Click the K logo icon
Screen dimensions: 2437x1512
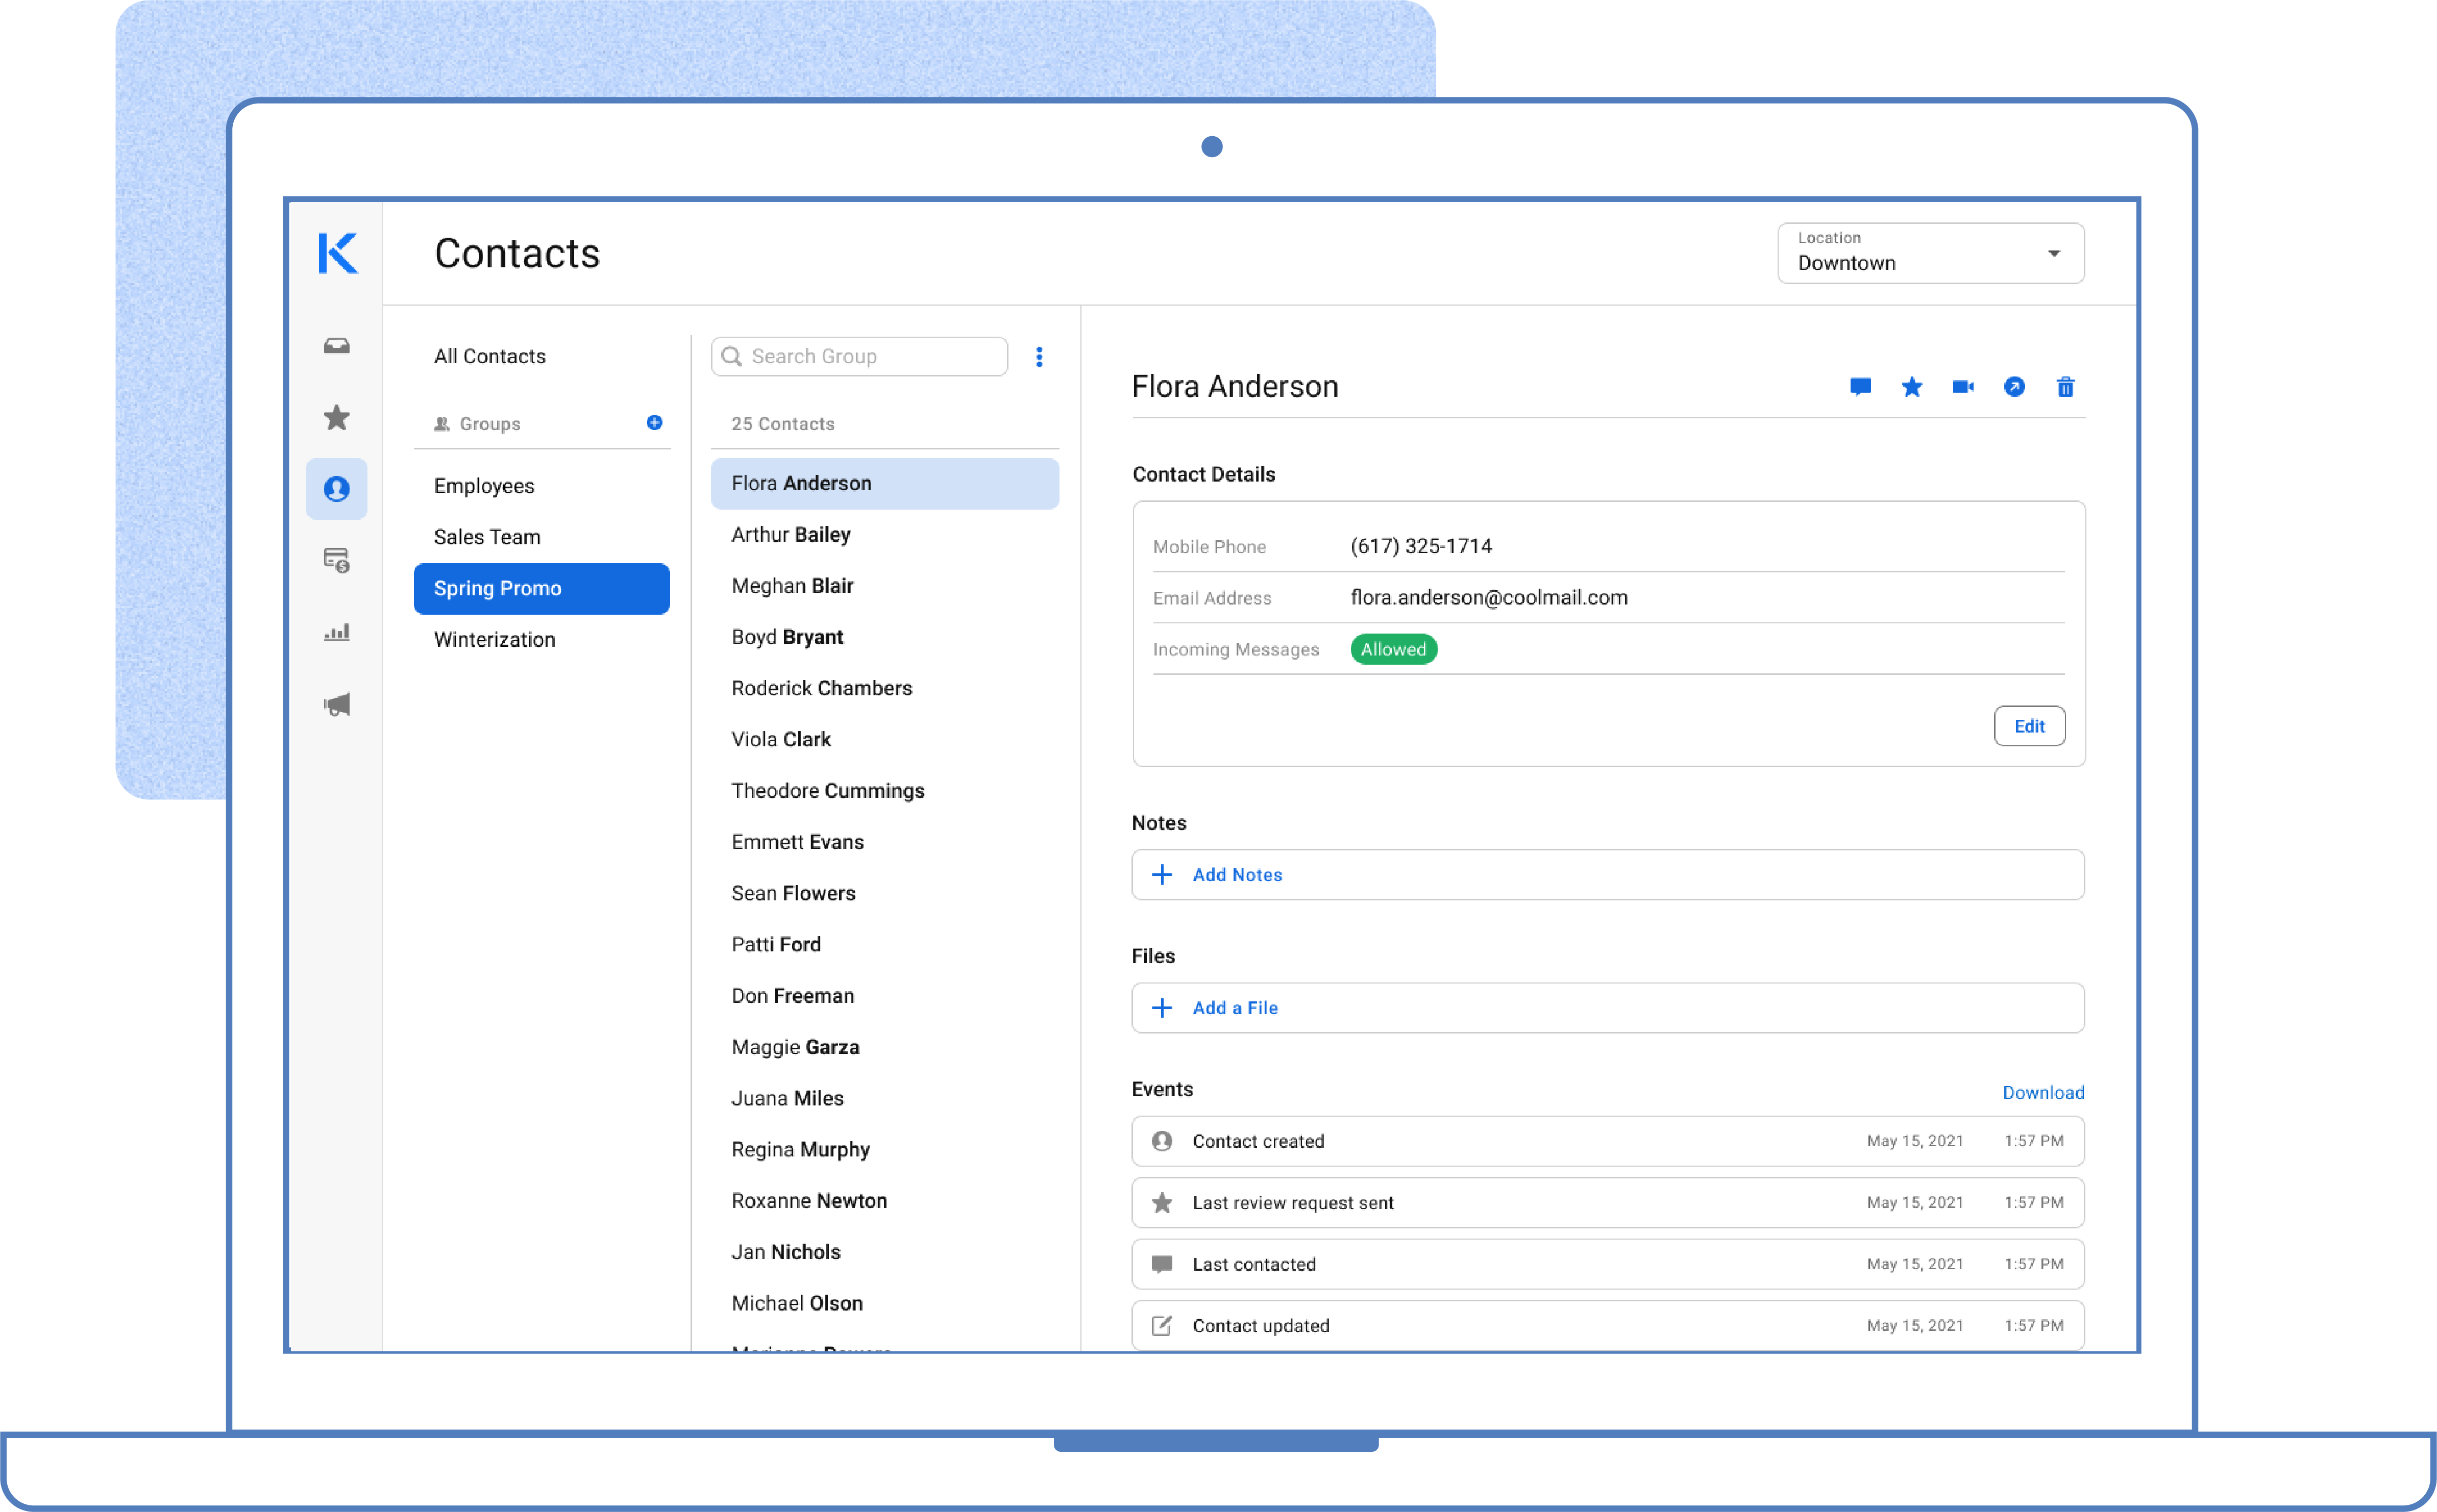click(x=337, y=253)
